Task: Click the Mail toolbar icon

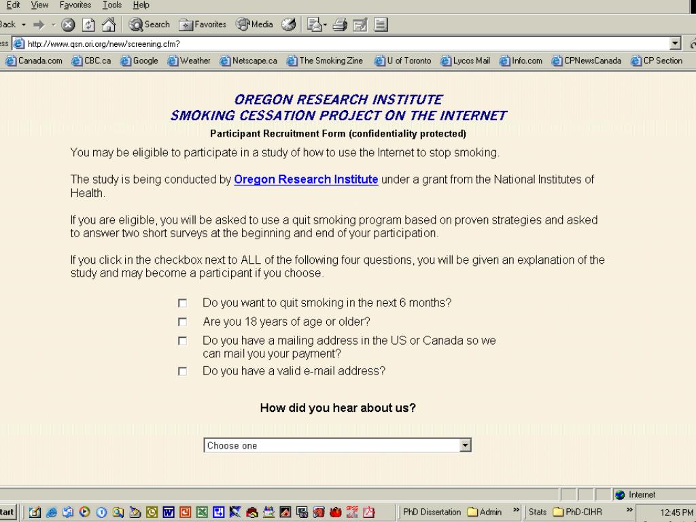Action: (x=314, y=24)
